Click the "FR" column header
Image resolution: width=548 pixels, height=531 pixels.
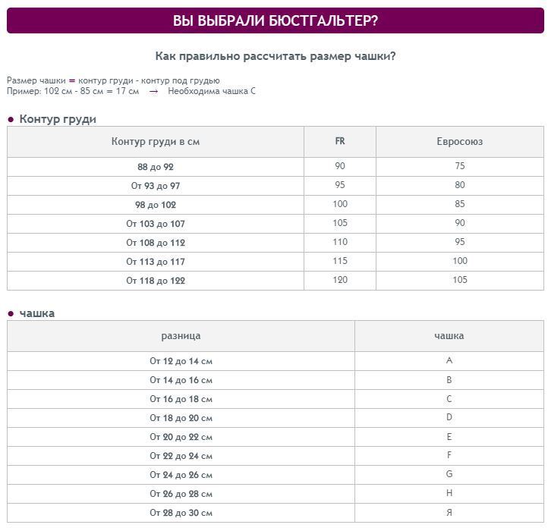pos(340,141)
